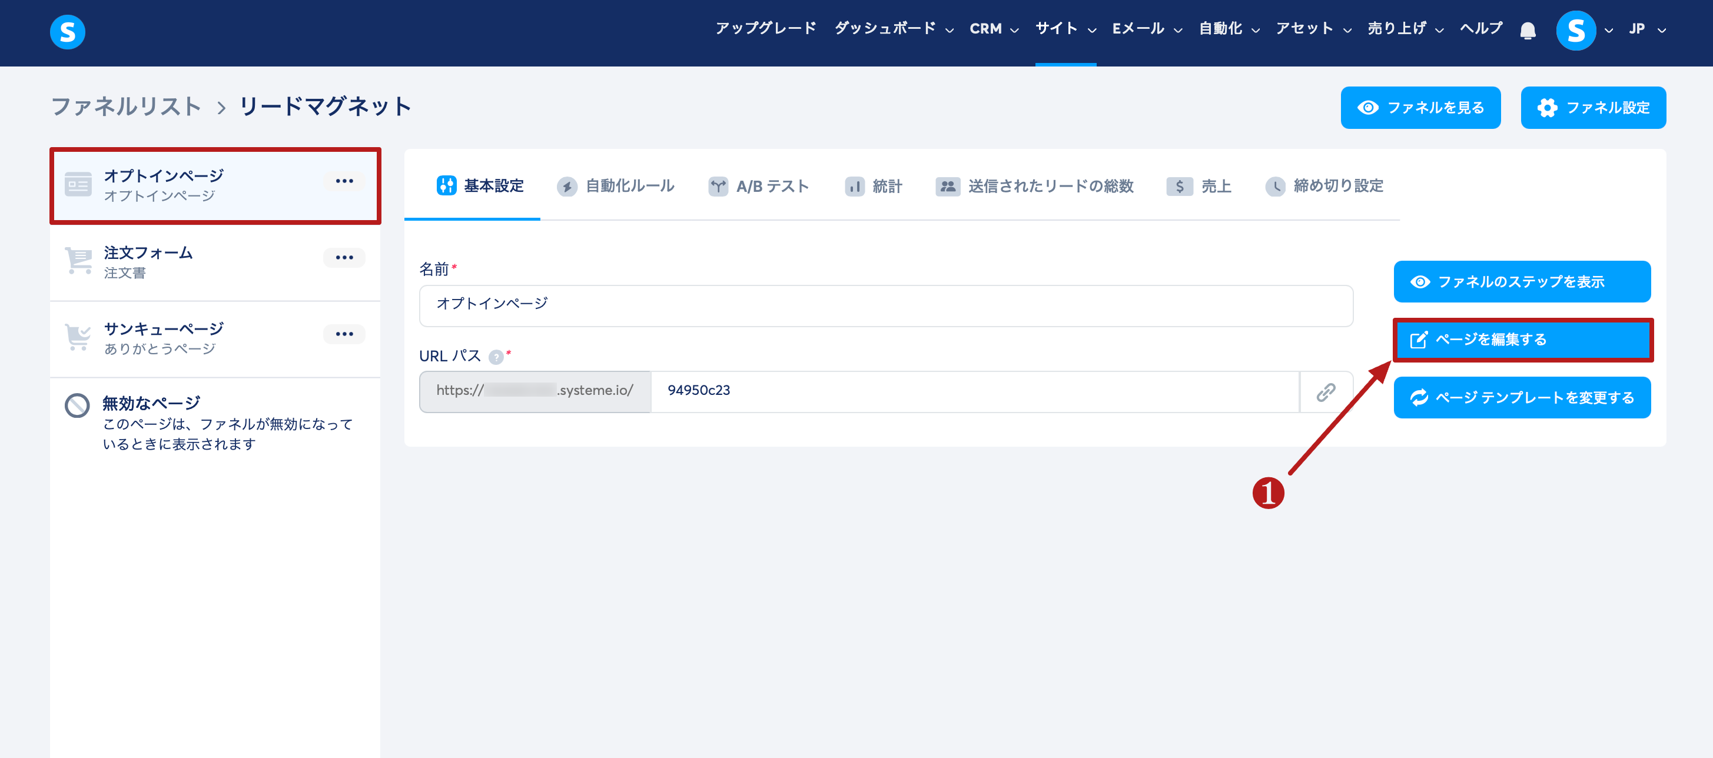
Task: Click the ファネルリスト breadcrumb link
Action: (x=127, y=107)
